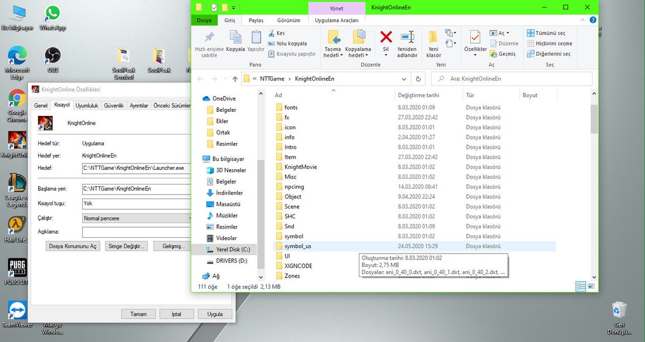
Task: Click the Hedef path input field
Action: [137, 168]
